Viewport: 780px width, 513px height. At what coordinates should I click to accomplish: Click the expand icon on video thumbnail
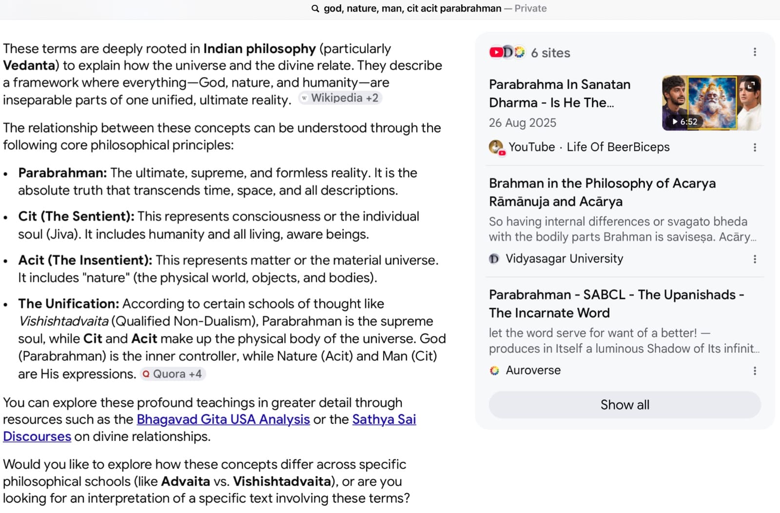751,85
